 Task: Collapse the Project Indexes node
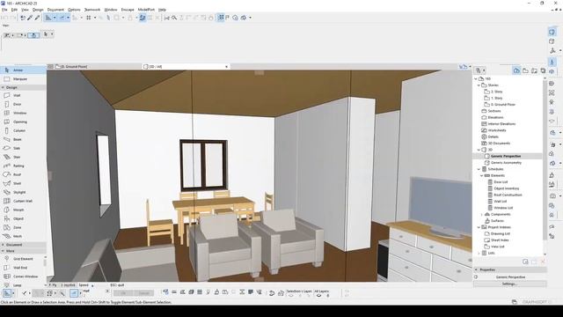pos(479,227)
